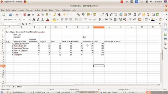Click the New spreadsheet icon
This screenshot has width=168, height=94.
point(4,14)
